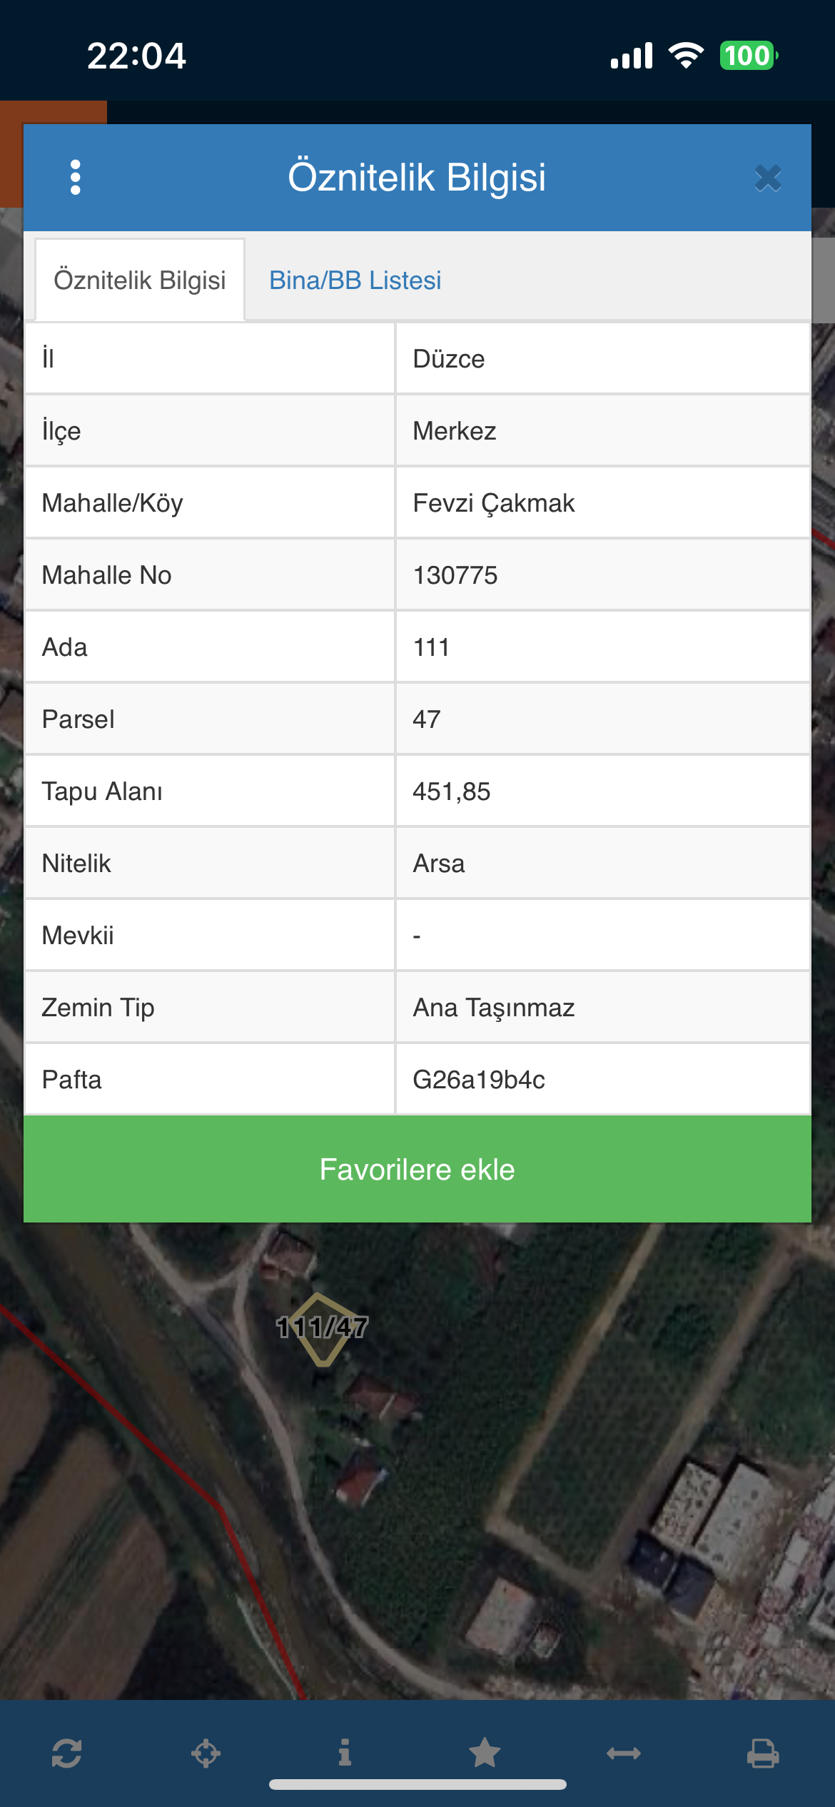Open favorites with the star icon
Viewport: 835px width, 1807px height.
coord(485,1753)
